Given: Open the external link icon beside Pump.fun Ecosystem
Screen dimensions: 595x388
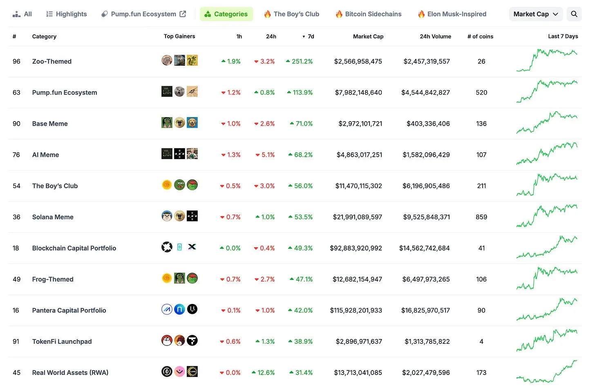Looking at the screenshot, I should (183, 14).
